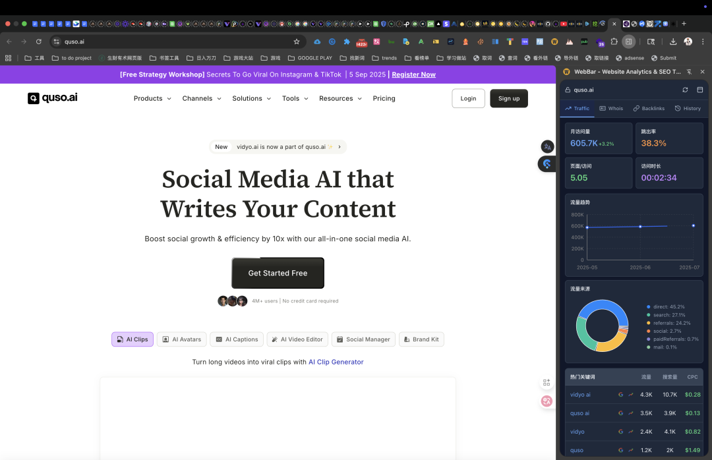
Task: Click the red 1422 badge extension
Action: pos(361,42)
